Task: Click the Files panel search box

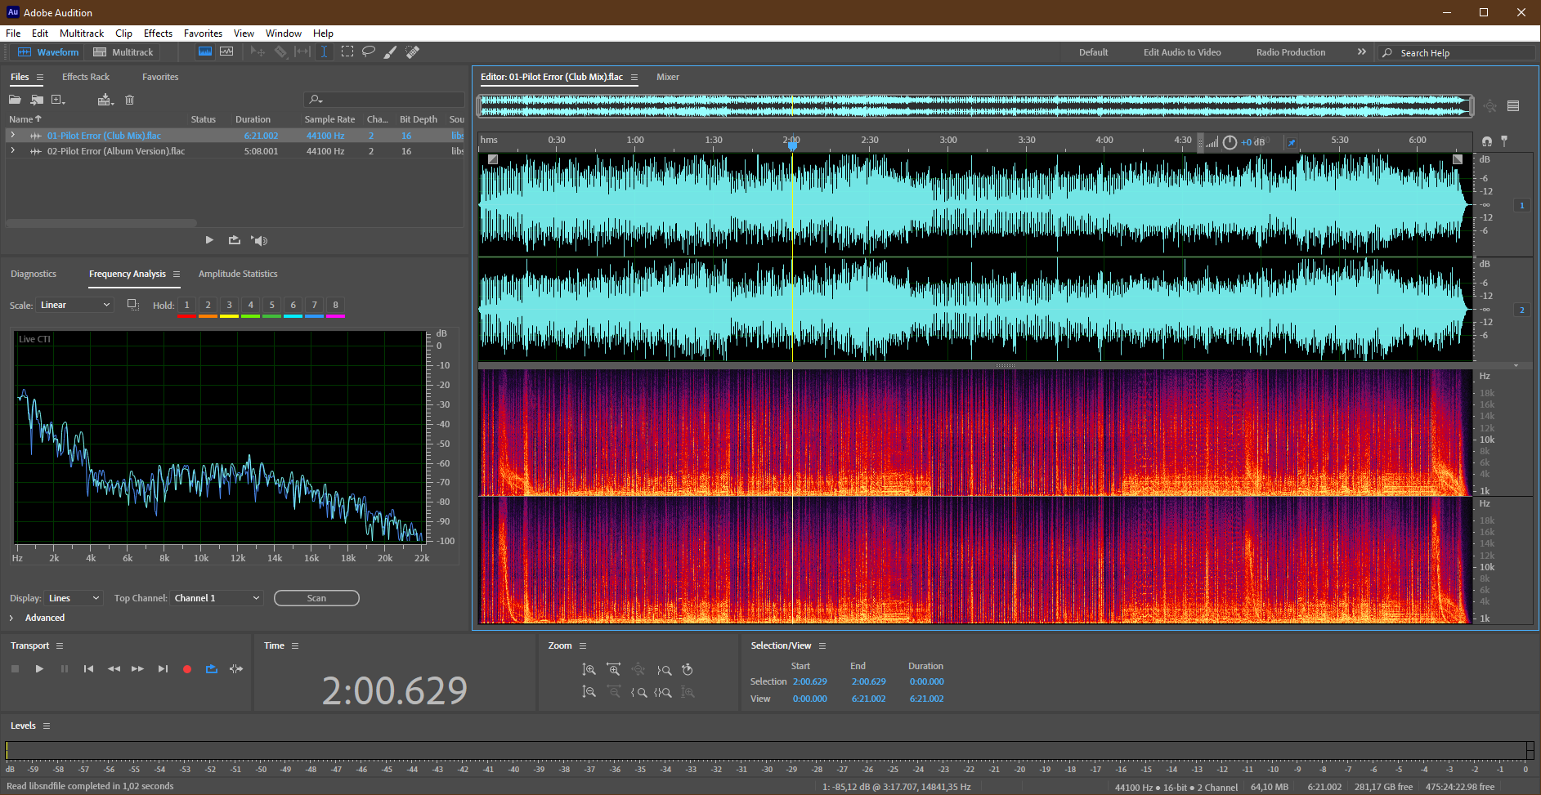Action: (384, 100)
